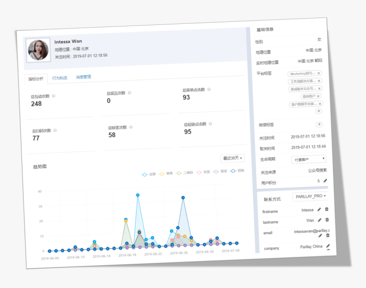Viewport: 366px width, 288px height.
Task: Toggle 全部 series in chart legend
Action: click(x=149, y=174)
